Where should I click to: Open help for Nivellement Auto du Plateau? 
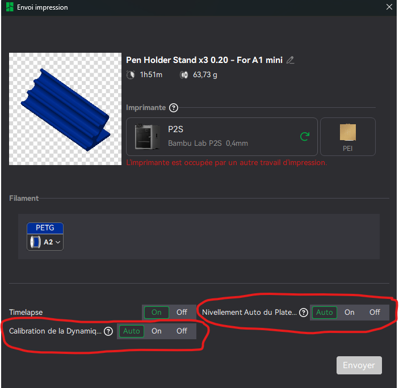[303, 313]
